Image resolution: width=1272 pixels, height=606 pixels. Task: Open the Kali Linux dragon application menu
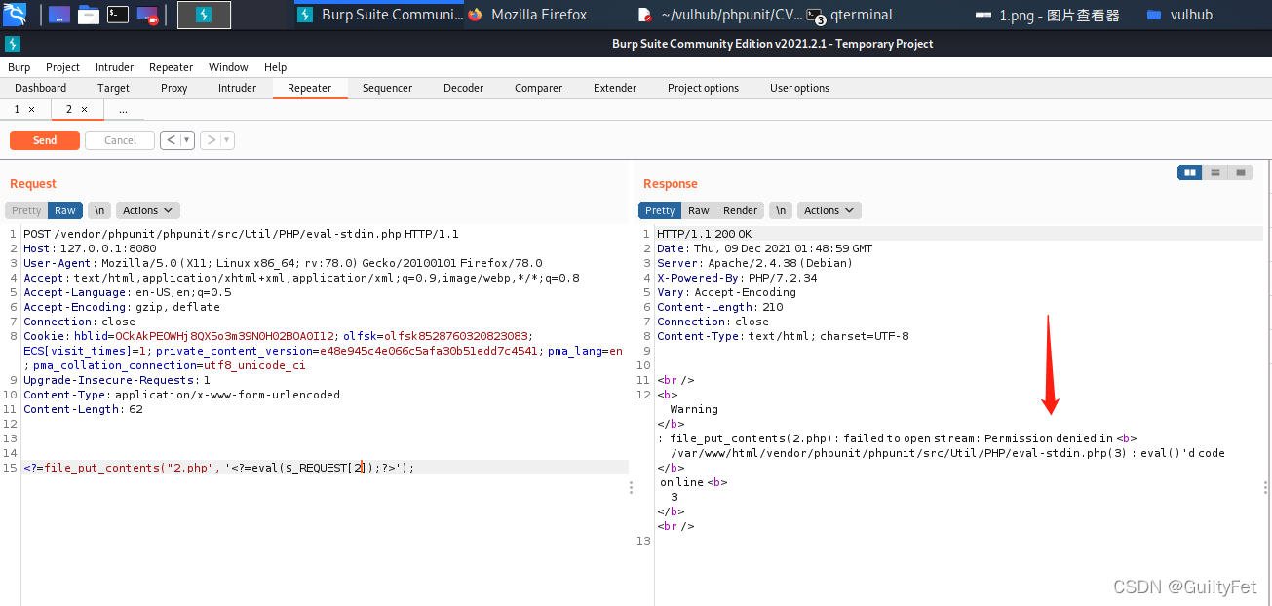point(14,14)
